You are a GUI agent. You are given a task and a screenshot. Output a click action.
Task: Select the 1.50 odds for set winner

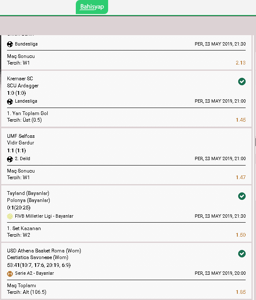click(x=241, y=235)
